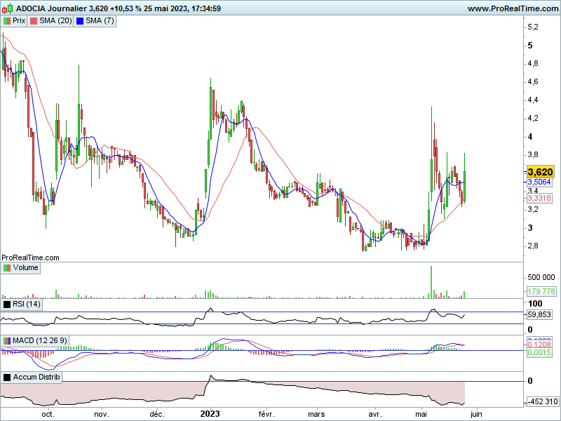Click the blue SMA (7) color swatch
Image resolution: width=561 pixels, height=421 pixels.
point(80,21)
